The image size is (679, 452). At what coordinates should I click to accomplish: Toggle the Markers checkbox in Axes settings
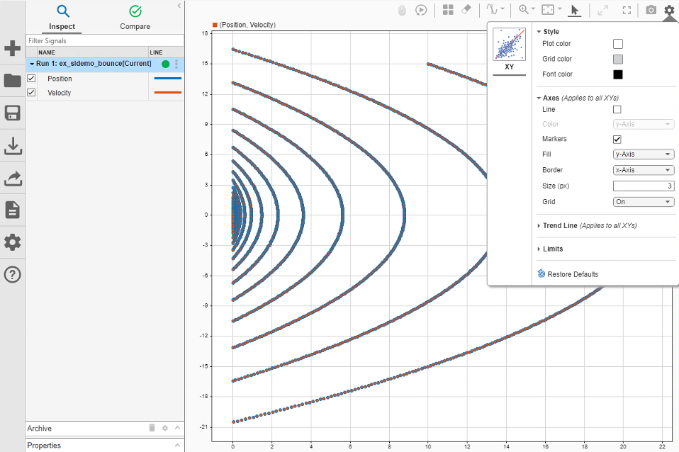pos(617,139)
